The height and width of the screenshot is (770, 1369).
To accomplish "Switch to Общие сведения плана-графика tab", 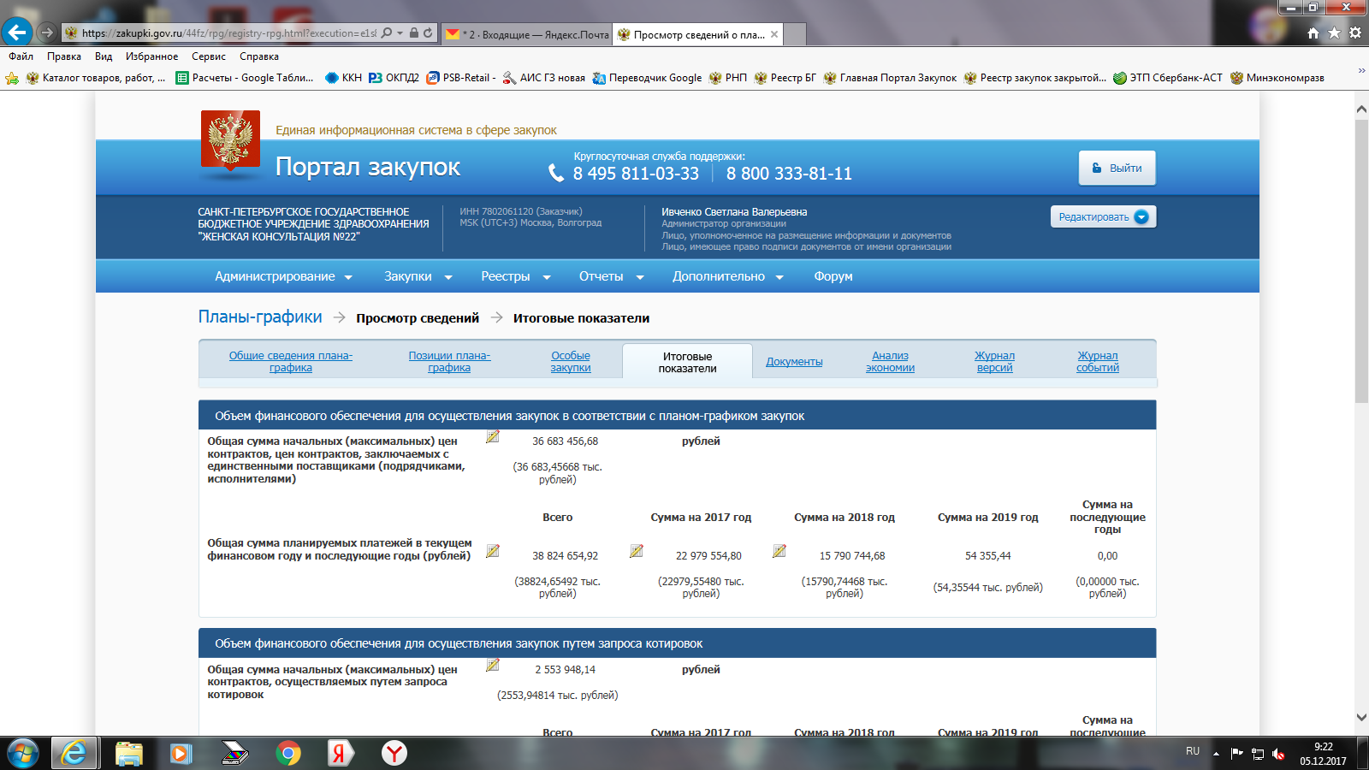I will point(291,361).
